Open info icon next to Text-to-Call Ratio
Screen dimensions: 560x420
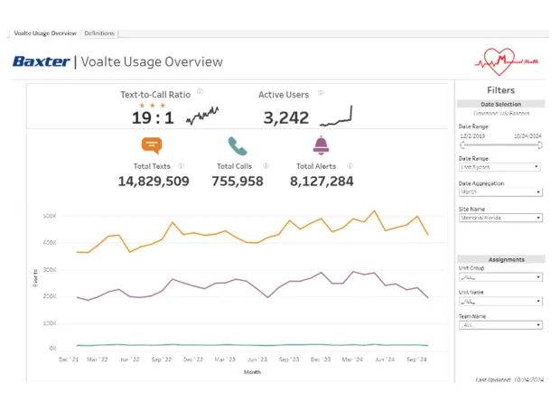(x=200, y=91)
